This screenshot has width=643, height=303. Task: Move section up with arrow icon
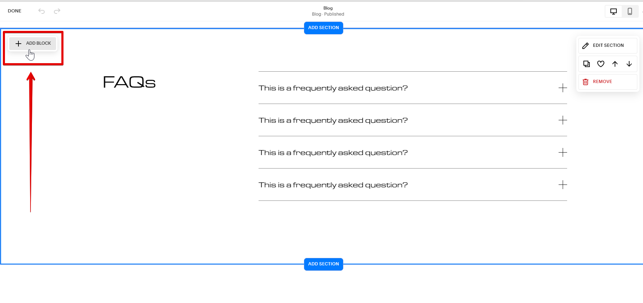tap(615, 64)
